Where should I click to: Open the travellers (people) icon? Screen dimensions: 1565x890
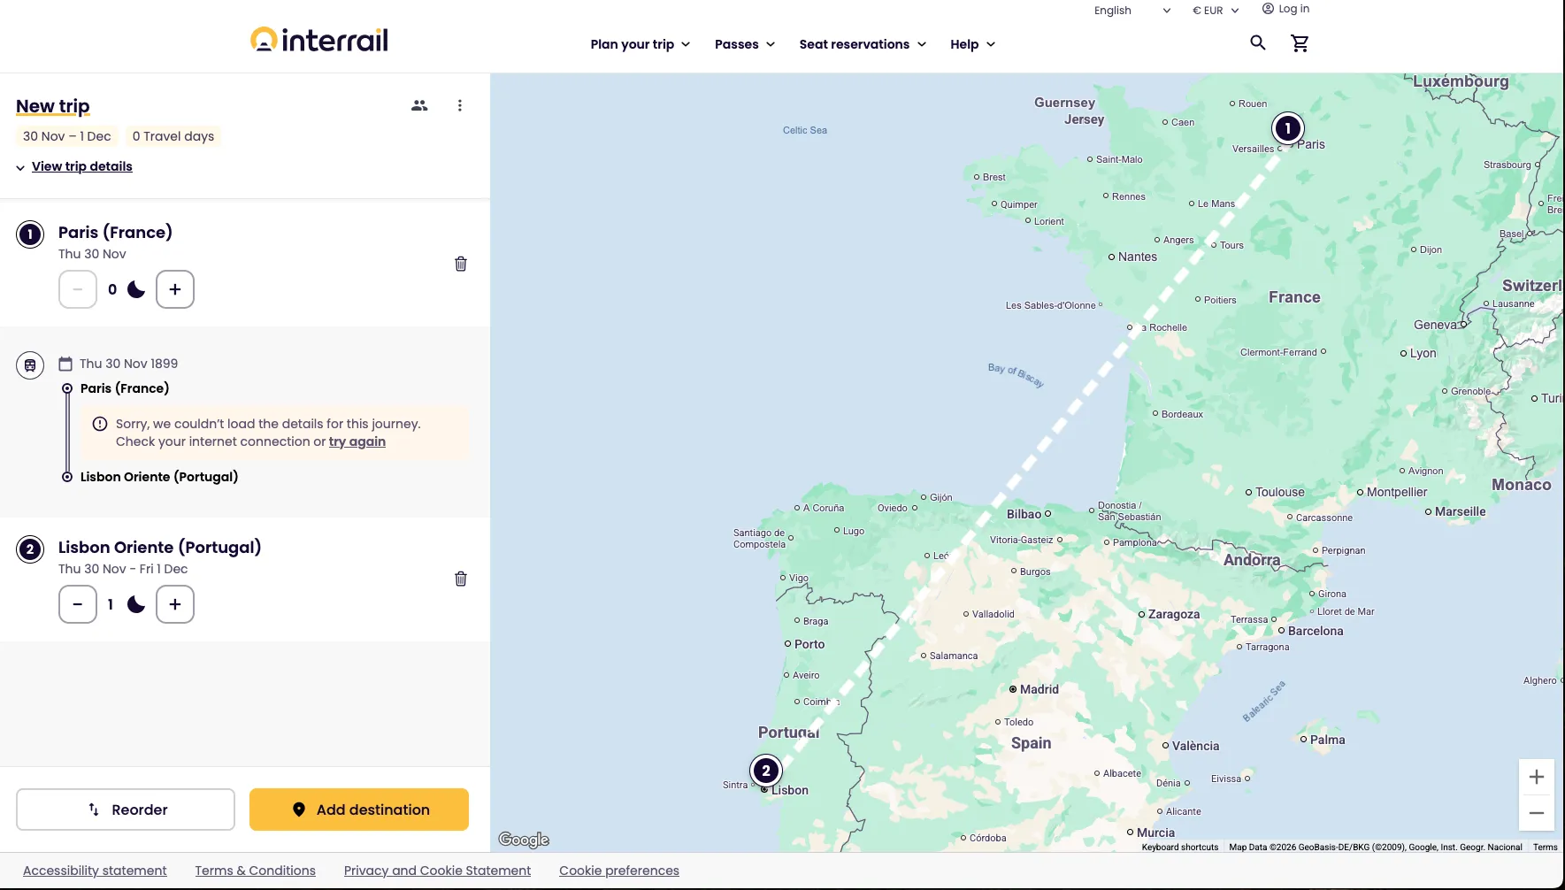point(419,105)
